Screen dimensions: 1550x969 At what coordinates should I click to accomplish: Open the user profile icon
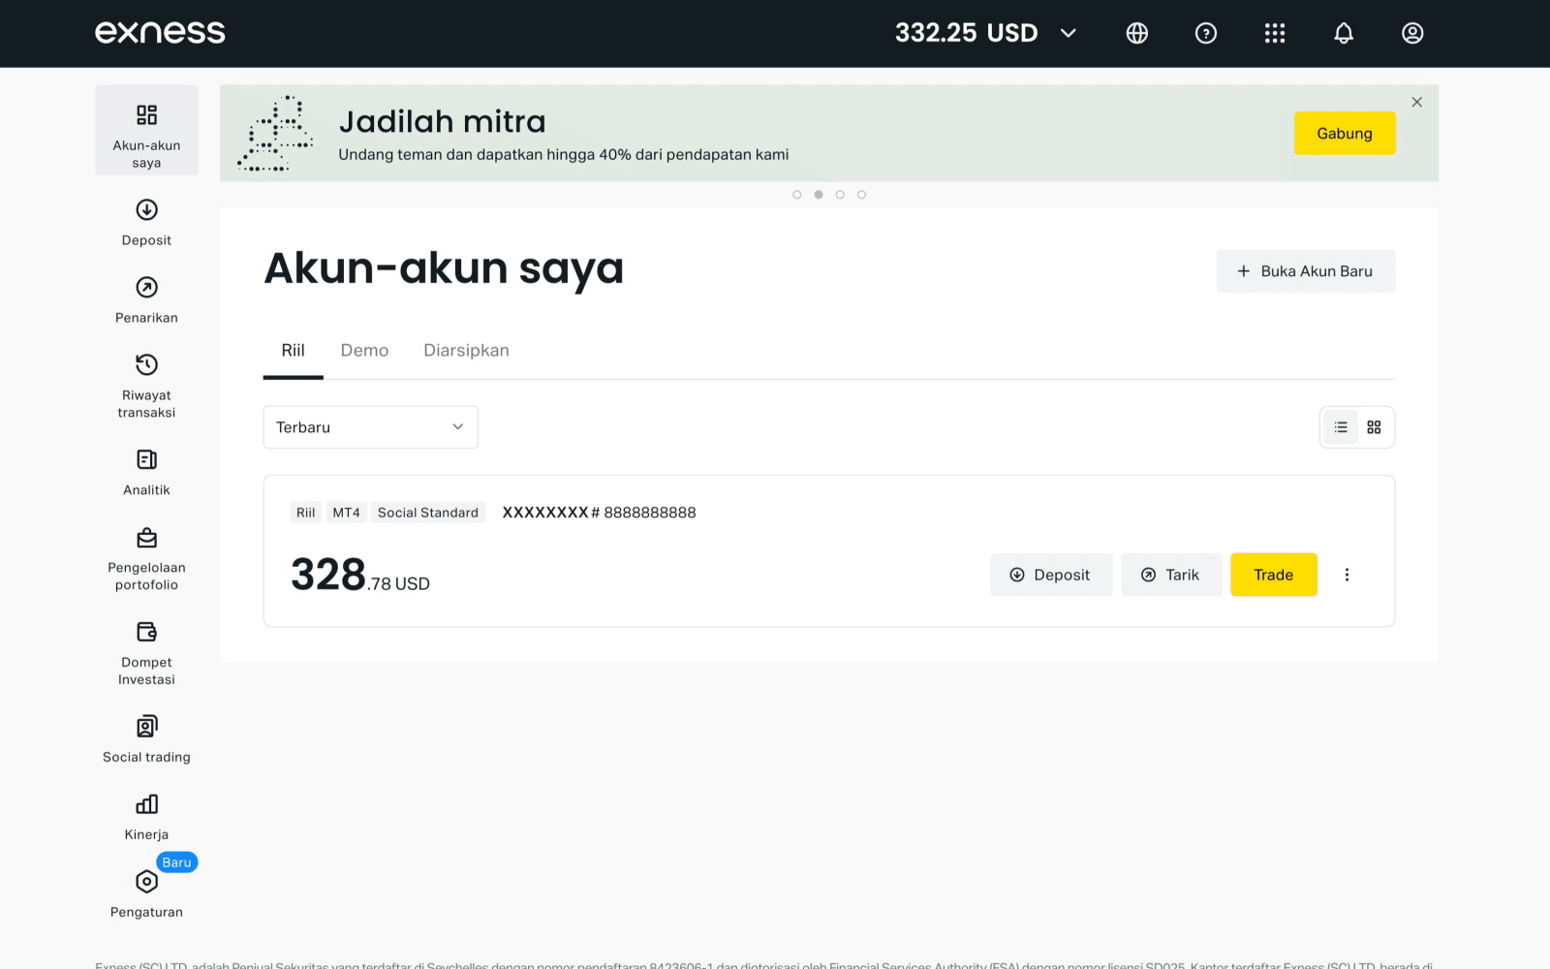click(x=1412, y=33)
